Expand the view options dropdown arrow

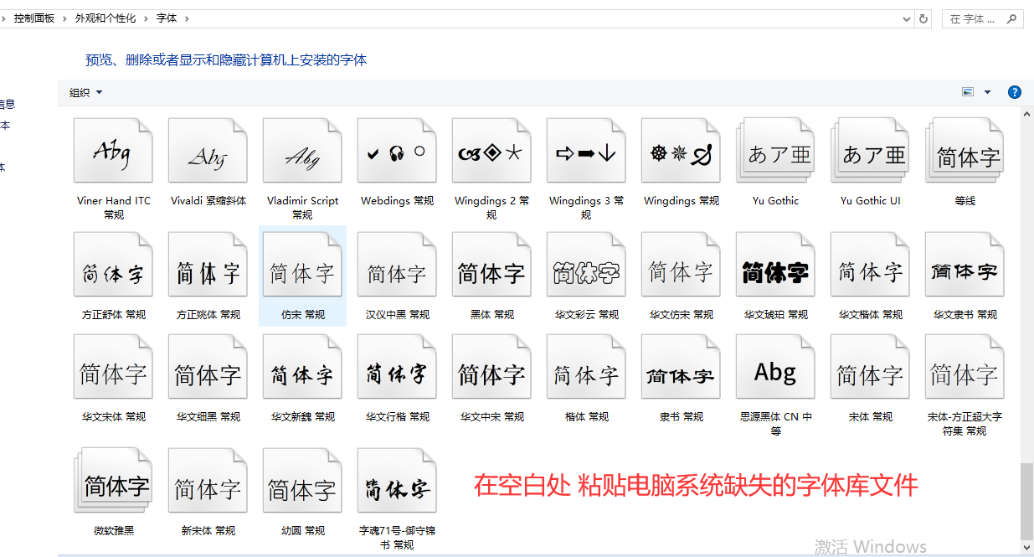[987, 92]
